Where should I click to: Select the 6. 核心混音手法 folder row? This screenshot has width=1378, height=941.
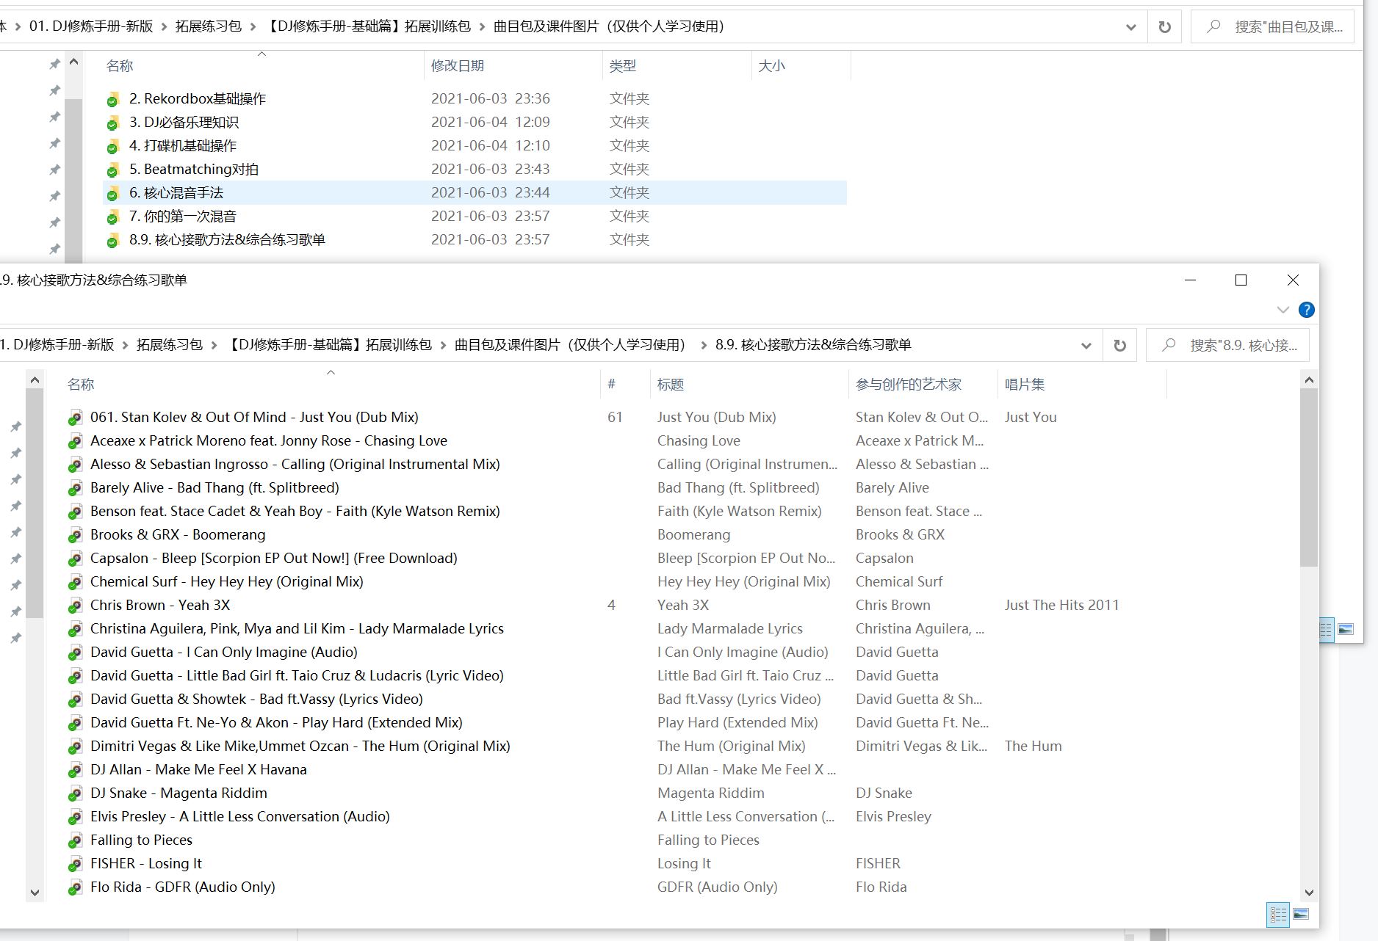point(475,193)
